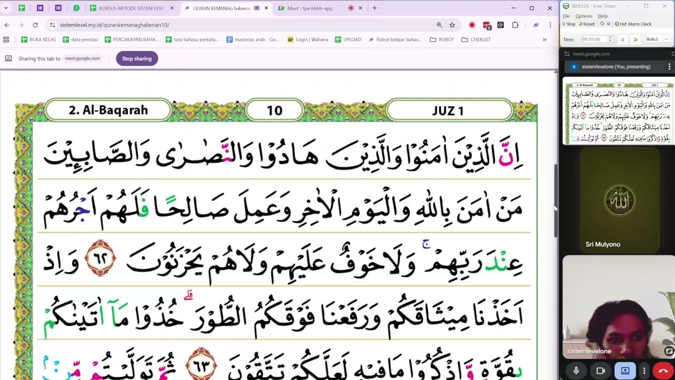
Task: Open the Apps grid in bookmarks bar
Action: click(6, 40)
